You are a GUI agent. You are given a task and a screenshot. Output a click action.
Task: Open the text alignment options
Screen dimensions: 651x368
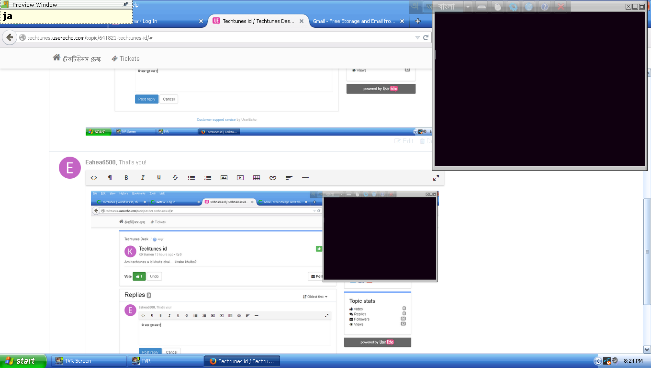coord(289,178)
